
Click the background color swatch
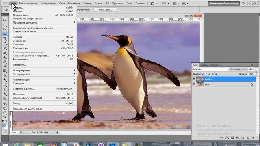click(6, 127)
